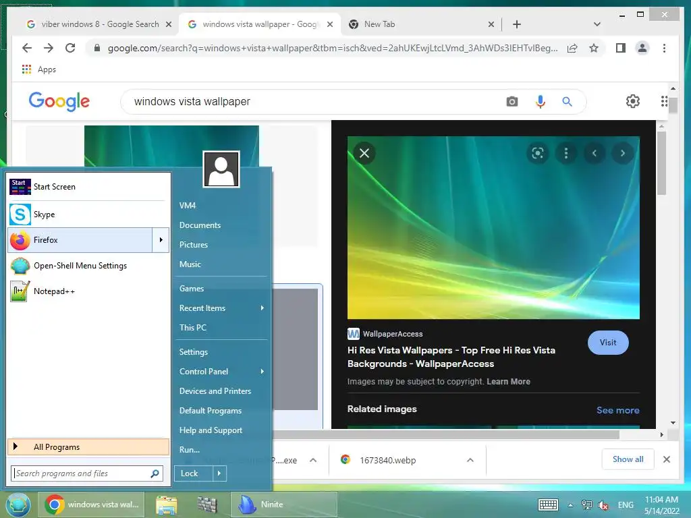The image size is (691, 518).
Task: Reload the current page
Action: point(70,48)
